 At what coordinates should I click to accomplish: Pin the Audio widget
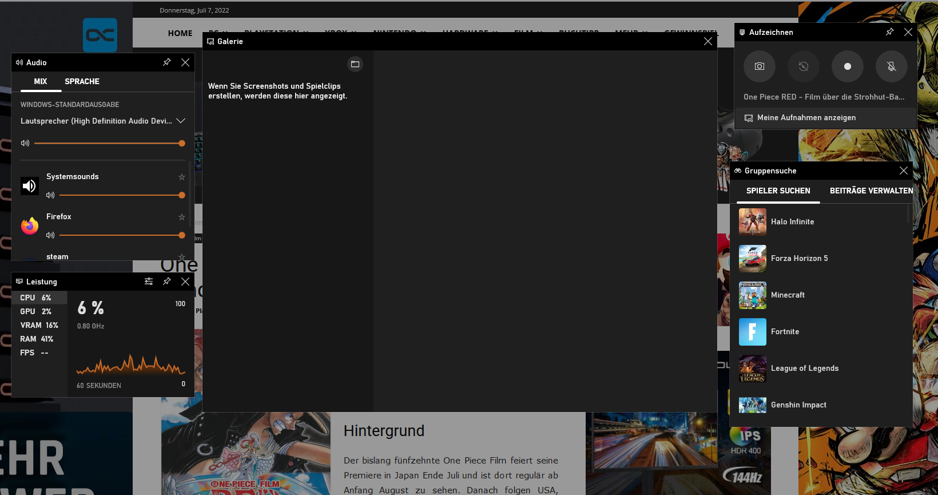click(x=166, y=62)
